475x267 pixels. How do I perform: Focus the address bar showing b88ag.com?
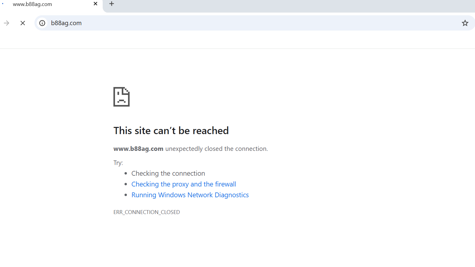click(x=239, y=23)
